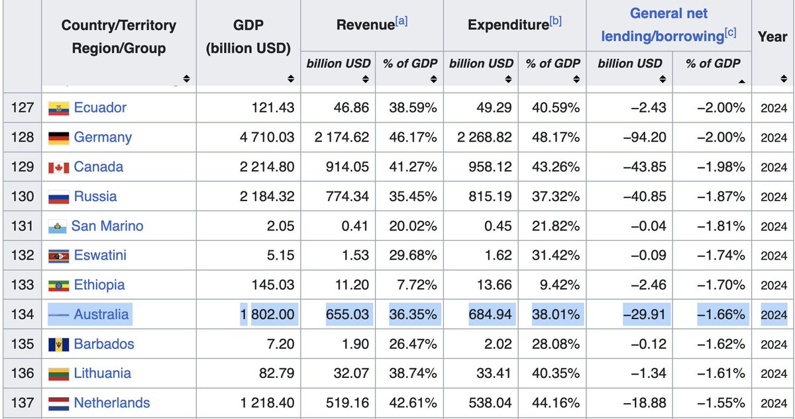Click Netherlands' expenditure percentage 44.16%

point(557,402)
